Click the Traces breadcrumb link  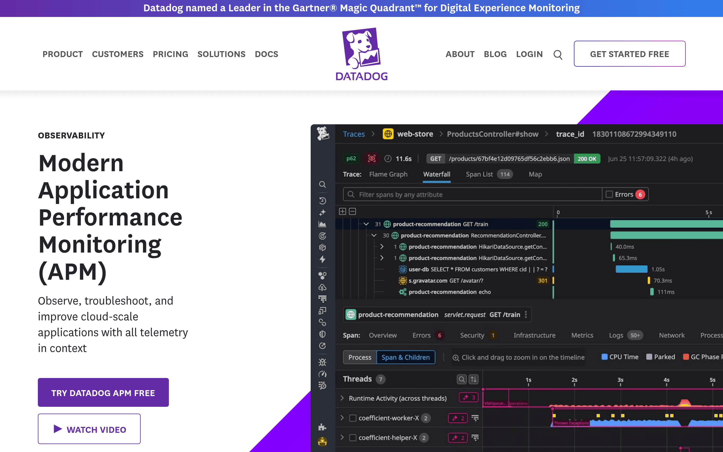(x=354, y=134)
